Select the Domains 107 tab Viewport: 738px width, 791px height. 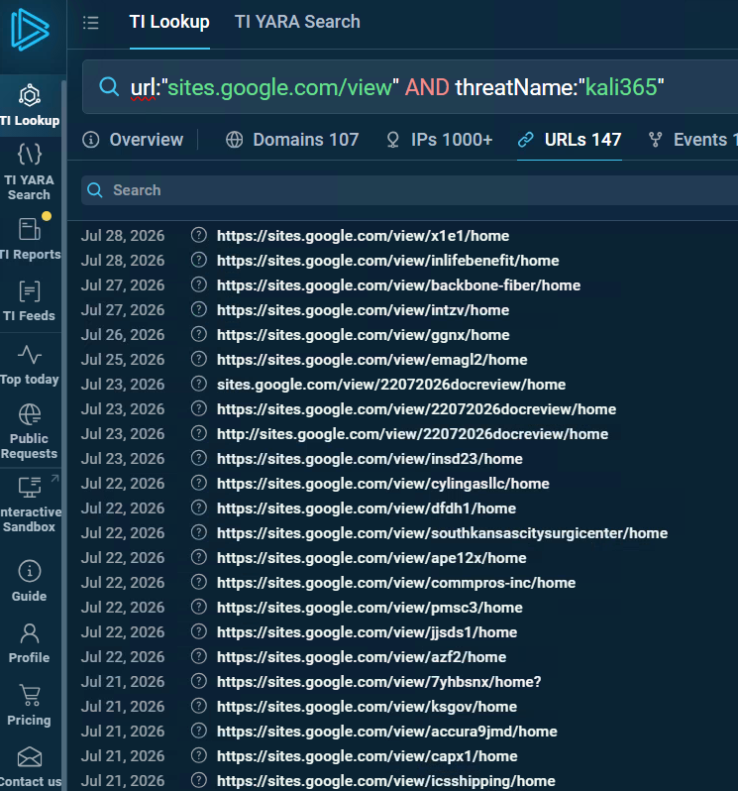[292, 140]
